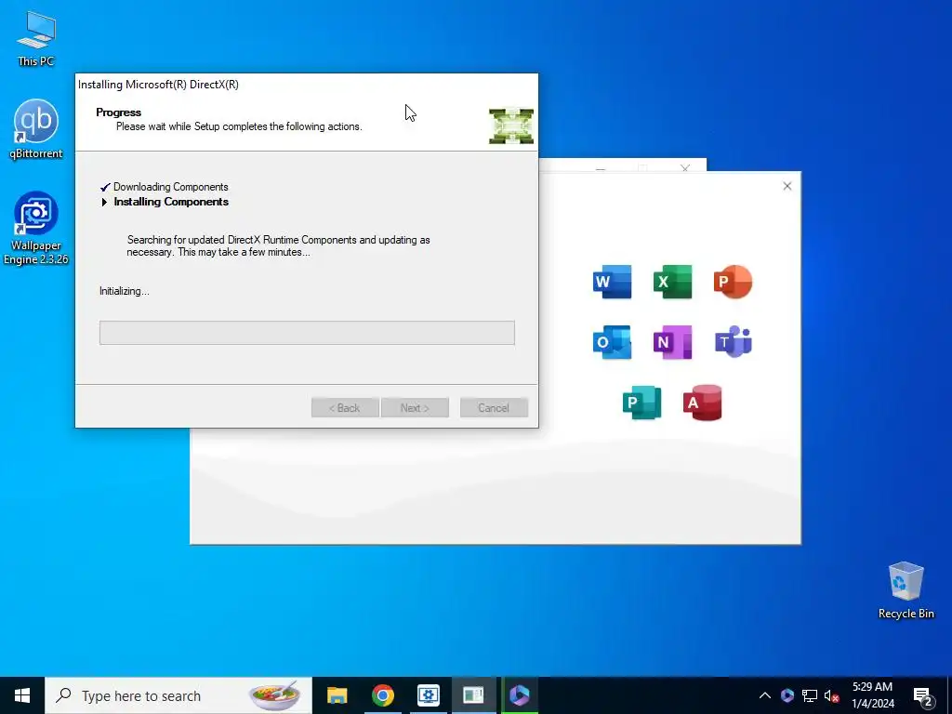Image resolution: width=952 pixels, height=714 pixels.
Task: Click the DirectX logo in installer header
Action: (511, 126)
